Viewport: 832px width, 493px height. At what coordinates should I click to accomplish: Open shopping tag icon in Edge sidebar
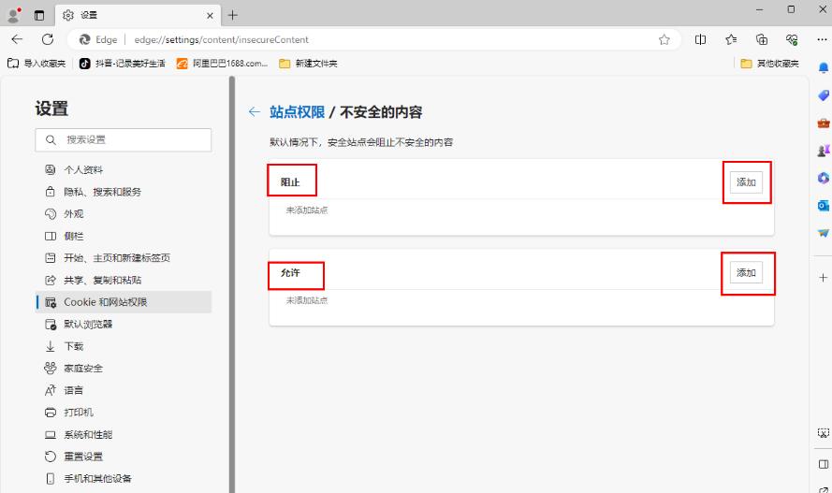pos(824,95)
